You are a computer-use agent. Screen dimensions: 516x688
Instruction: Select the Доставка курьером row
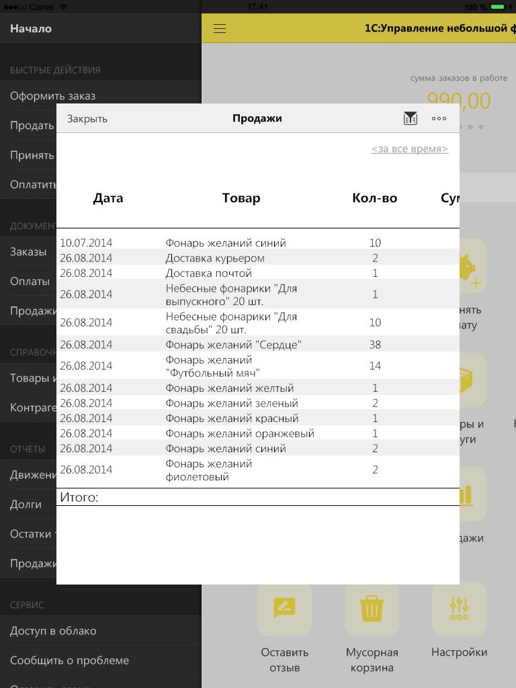[x=258, y=258]
